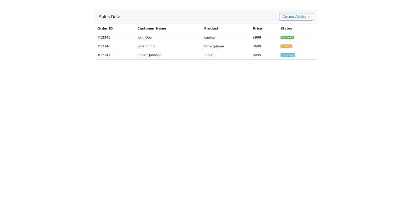Select order #12346 row

click(x=104, y=46)
